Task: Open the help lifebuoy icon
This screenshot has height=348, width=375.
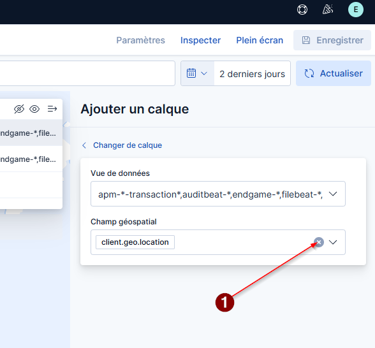Action: coord(302,10)
